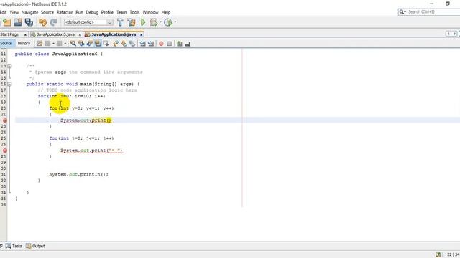Image resolution: width=460 pixels, height=258 pixels.
Task: Click the Comment lines icon
Action: (x=180, y=44)
